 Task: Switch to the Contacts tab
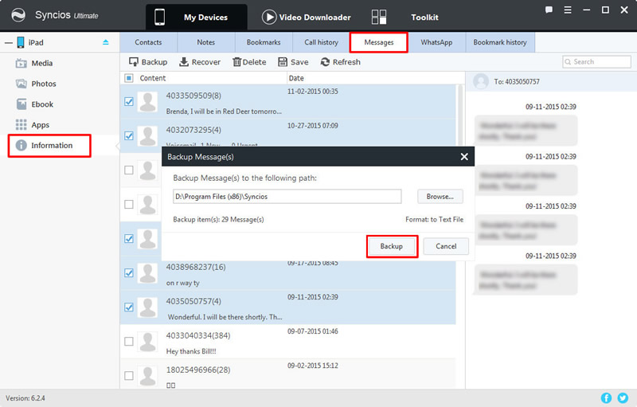[x=148, y=42]
